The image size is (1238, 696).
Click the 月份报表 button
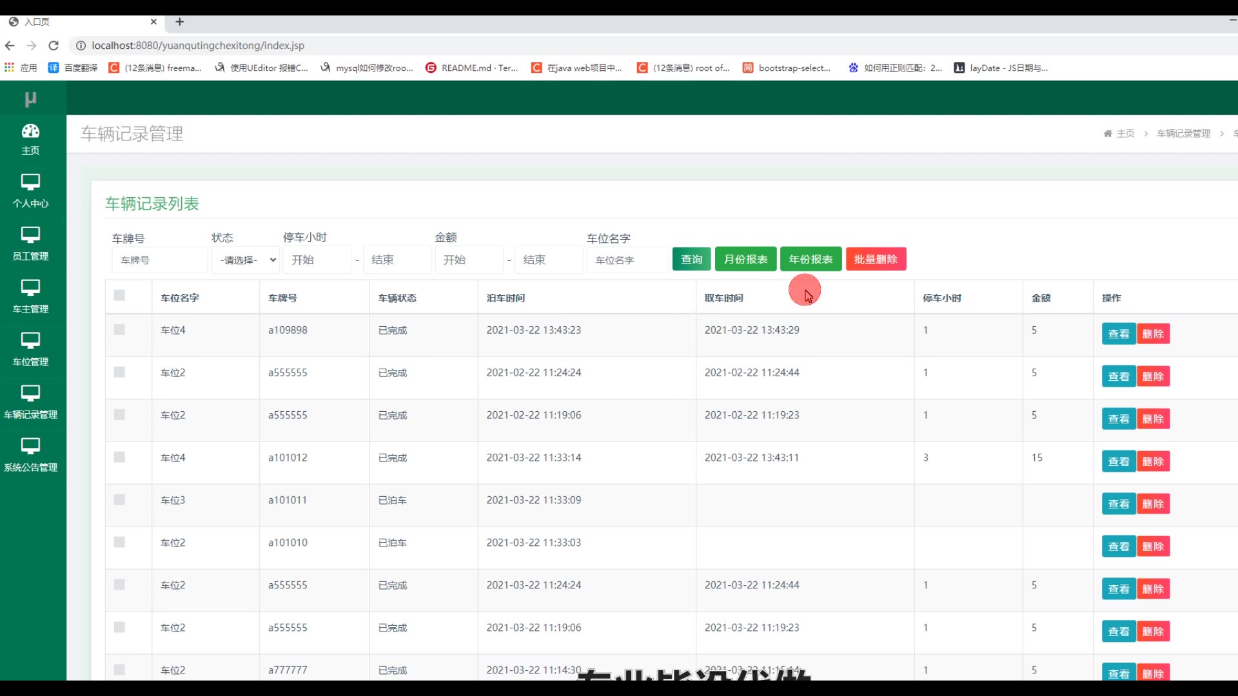pos(745,260)
